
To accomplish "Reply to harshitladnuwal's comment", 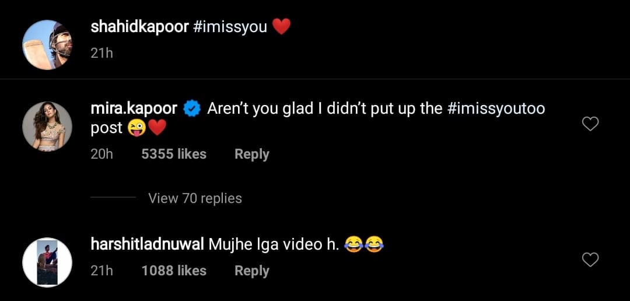I will [x=251, y=271].
